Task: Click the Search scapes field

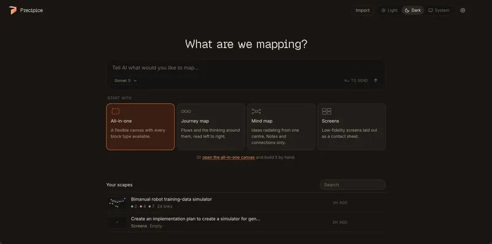Action: point(352,185)
